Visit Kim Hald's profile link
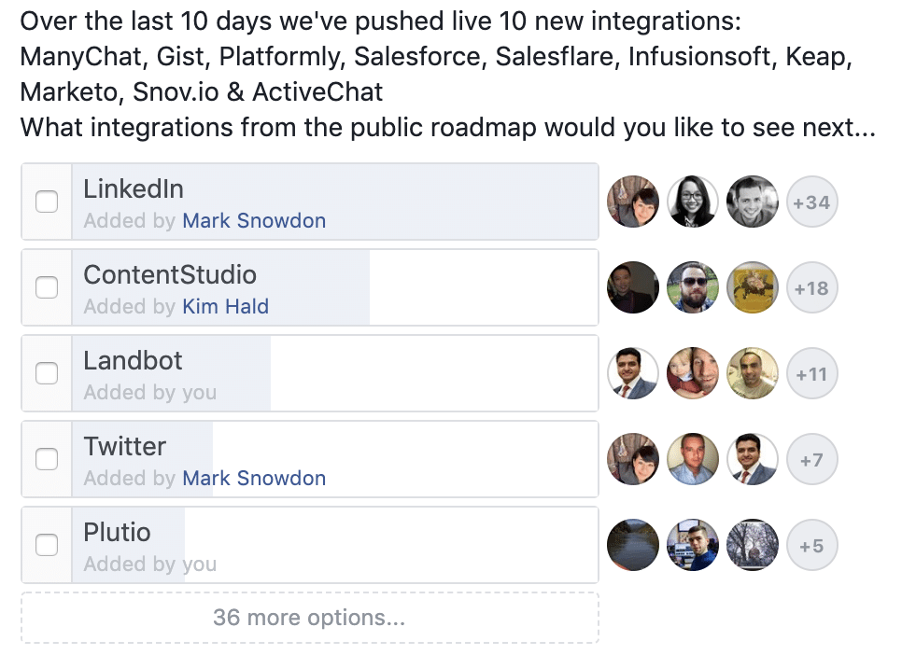Viewport: 902px width, 655px height. point(225,307)
